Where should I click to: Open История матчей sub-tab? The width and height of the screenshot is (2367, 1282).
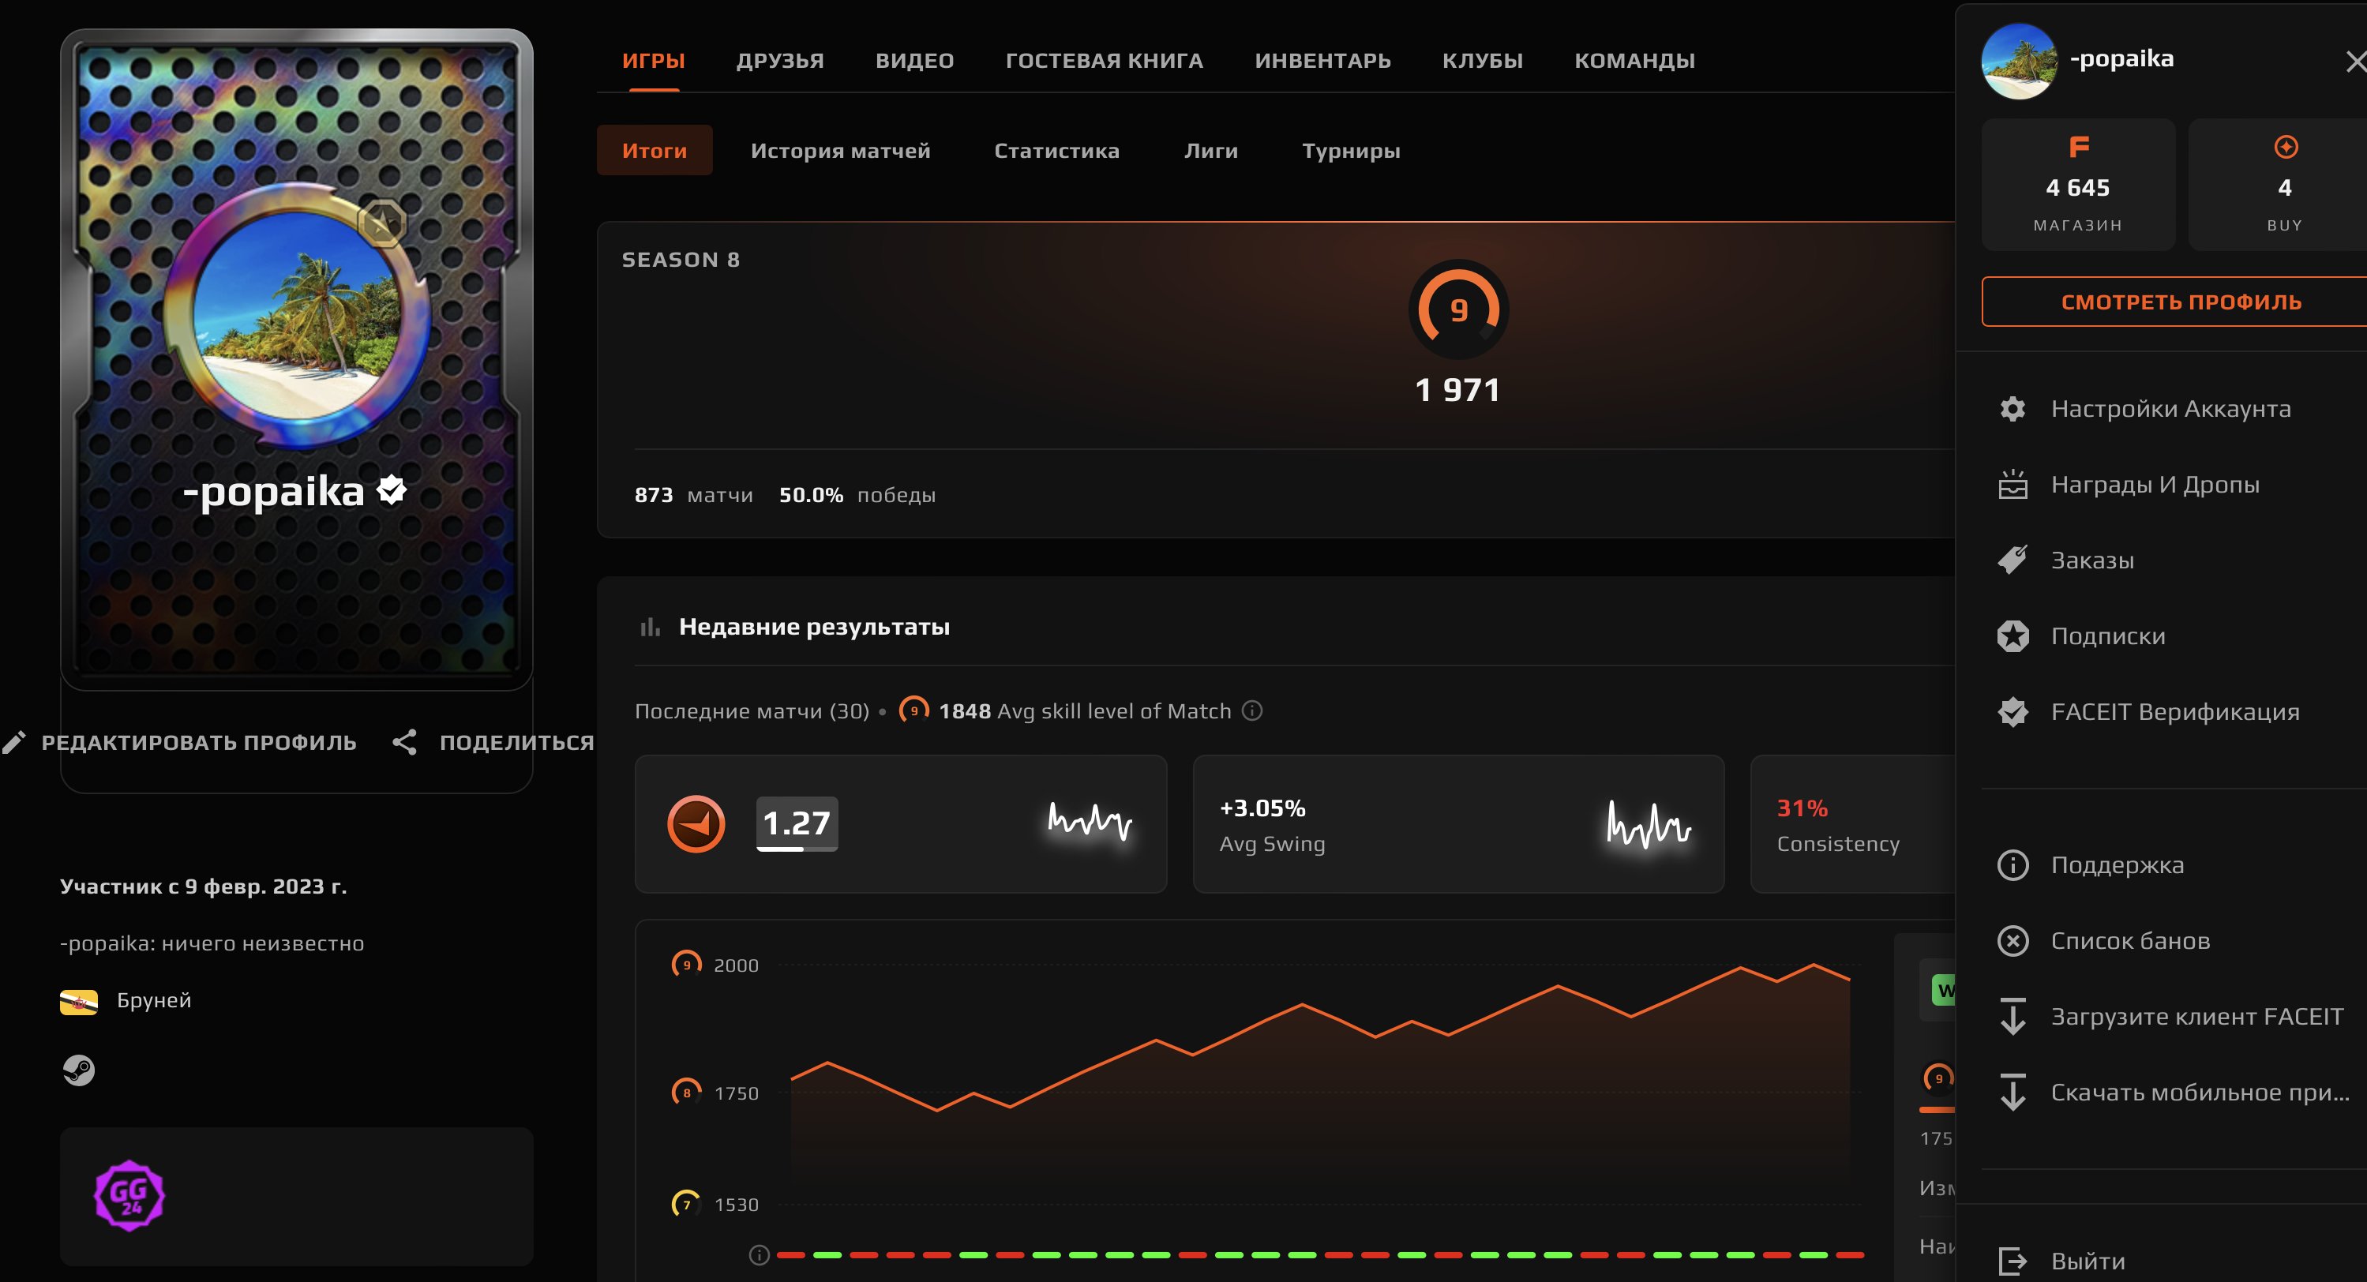(x=840, y=151)
